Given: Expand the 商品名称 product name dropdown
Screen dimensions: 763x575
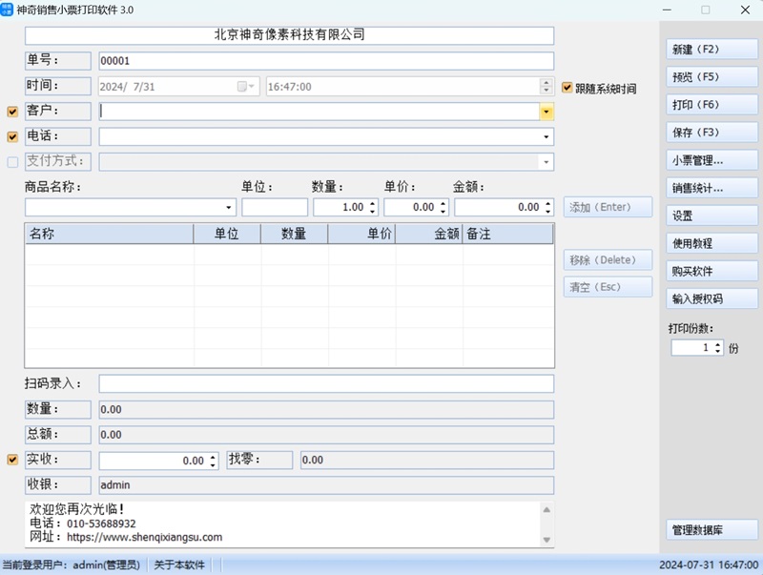Looking at the screenshot, I should point(229,207).
